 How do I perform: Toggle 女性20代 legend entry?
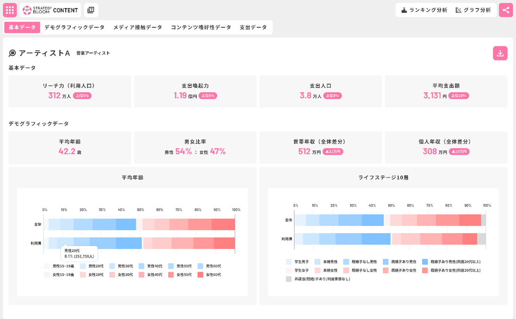pyautogui.click(x=91, y=275)
